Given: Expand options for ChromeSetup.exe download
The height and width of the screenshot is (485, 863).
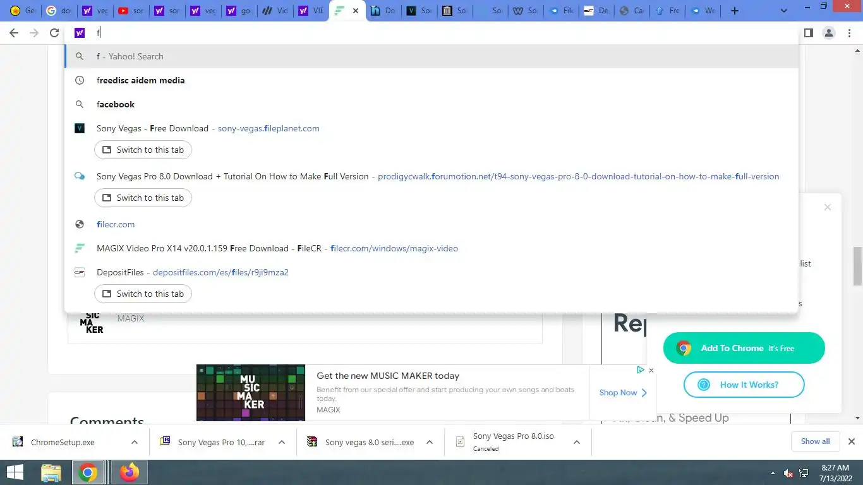Looking at the screenshot, I should [135, 442].
